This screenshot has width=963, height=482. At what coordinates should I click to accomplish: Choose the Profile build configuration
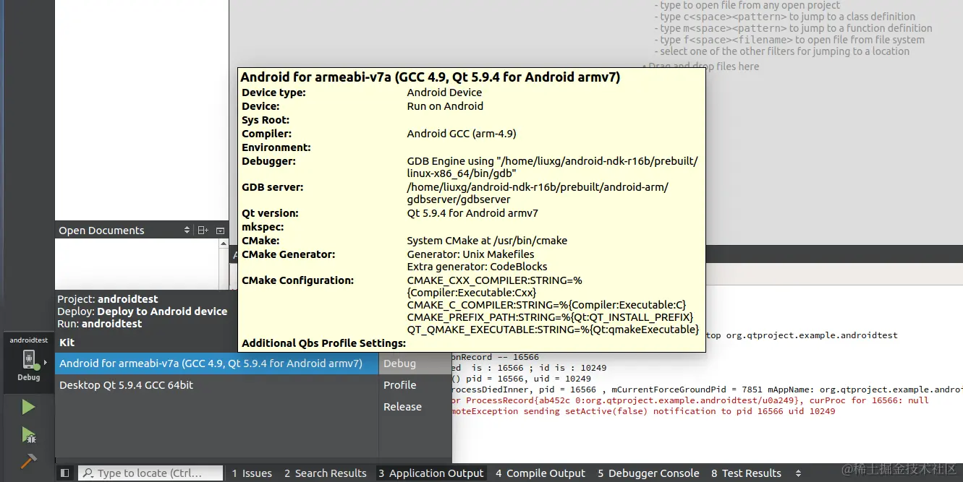tap(415, 385)
